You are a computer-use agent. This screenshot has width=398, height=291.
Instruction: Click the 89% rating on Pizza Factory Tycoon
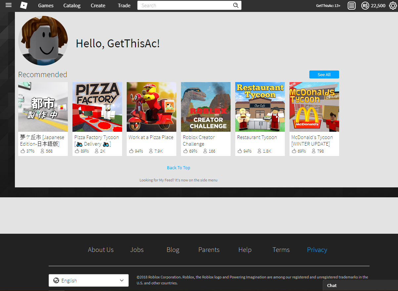pos(85,151)
